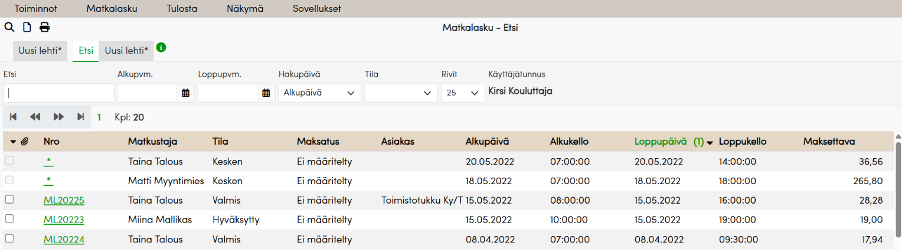This screenshot has width=902, height=252.
Task: Expand the Hakupäivä dropdown
Action: (x=319, y=93)
